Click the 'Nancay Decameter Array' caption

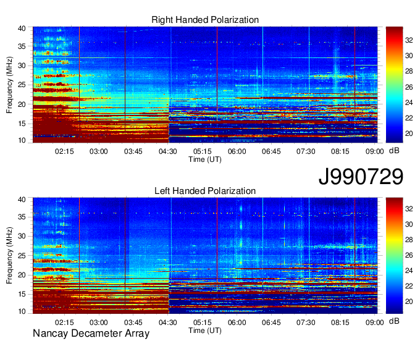pos(91,334)
